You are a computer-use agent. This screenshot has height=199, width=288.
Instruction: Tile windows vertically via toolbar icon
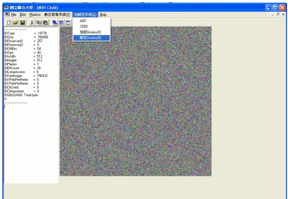(68, 23)
